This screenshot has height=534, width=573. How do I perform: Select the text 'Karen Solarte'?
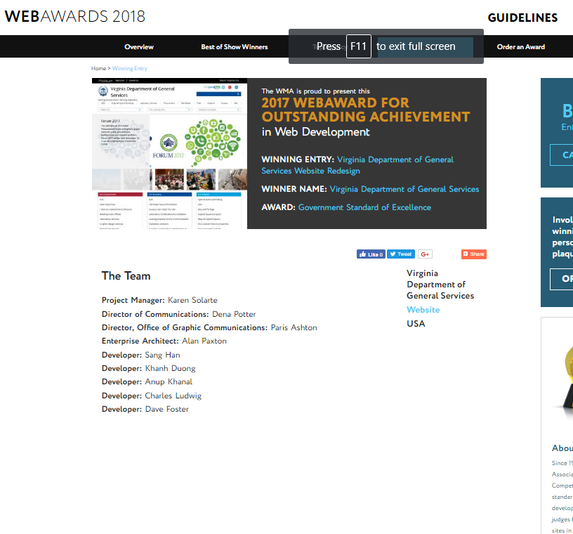coord(192,300)
